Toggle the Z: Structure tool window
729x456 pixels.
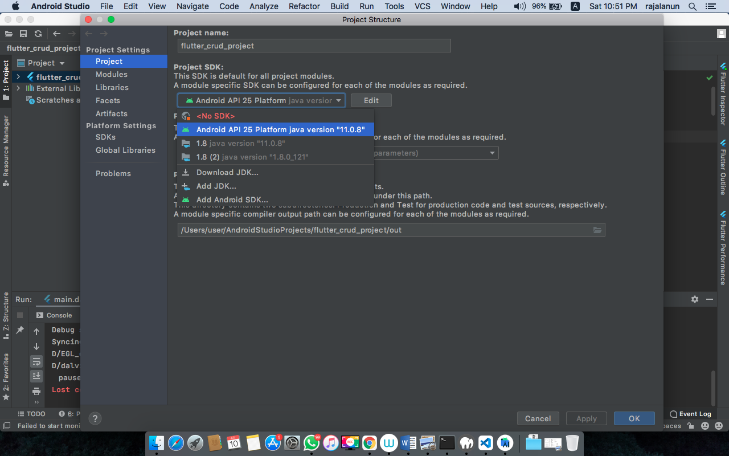pos(6,315)
